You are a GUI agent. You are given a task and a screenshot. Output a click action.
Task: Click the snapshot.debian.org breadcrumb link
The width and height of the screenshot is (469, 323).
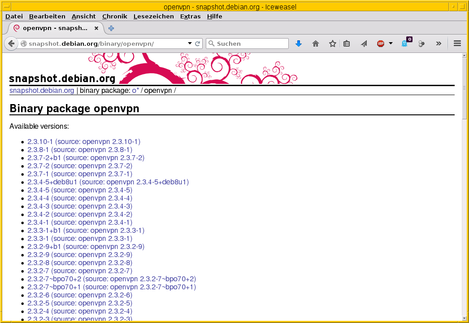point(42,90)
